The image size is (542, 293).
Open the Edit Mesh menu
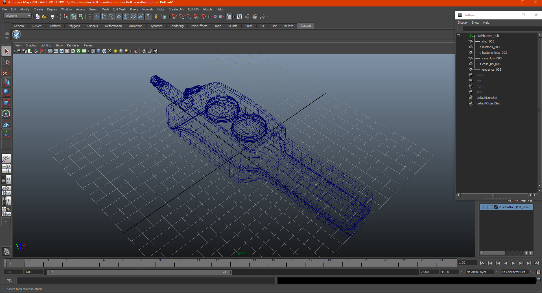coord(119,9)
